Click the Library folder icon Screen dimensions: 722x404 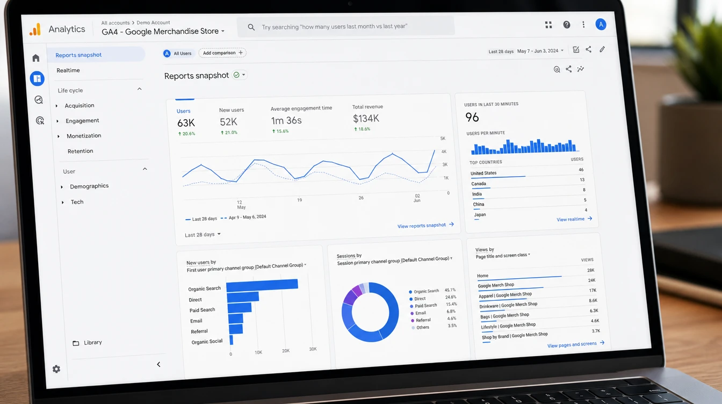click(76, 343)
